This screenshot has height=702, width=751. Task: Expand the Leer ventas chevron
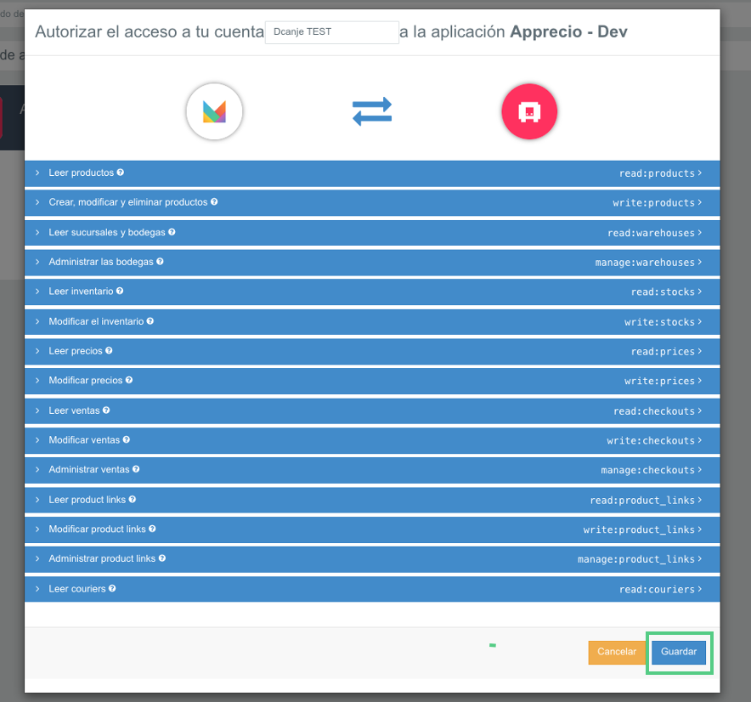(37, 410)
